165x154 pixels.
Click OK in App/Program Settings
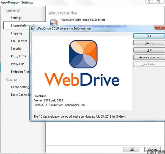point(132,150)
